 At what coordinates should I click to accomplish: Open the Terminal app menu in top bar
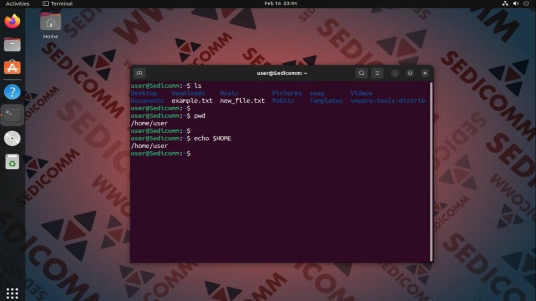tap(58, 4)
